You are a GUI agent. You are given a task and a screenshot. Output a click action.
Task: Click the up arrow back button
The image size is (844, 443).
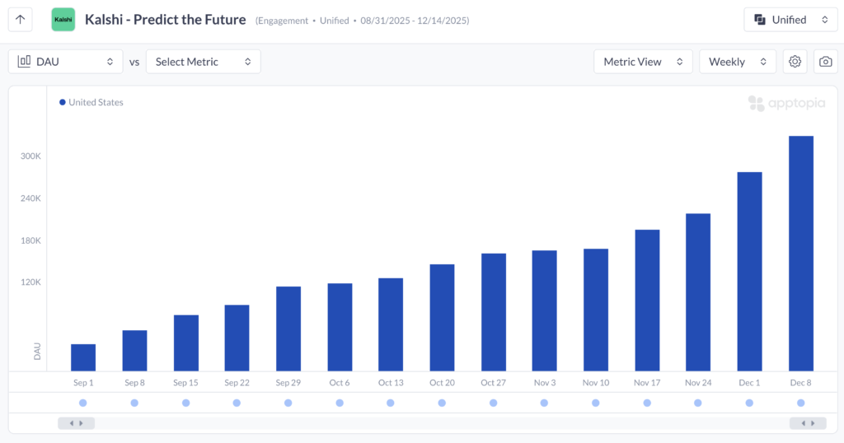(21, 20)
